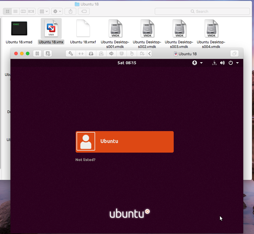Expand the system menu arrow beside power icon

tap(237, 63)
